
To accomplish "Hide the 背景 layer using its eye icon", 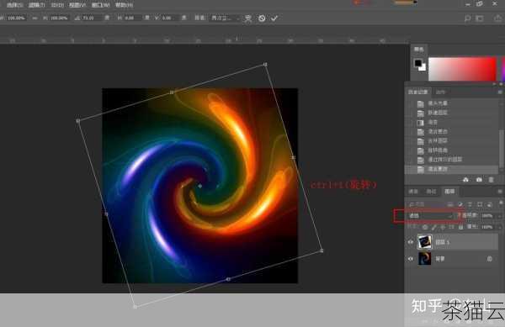I will (411, 259).
